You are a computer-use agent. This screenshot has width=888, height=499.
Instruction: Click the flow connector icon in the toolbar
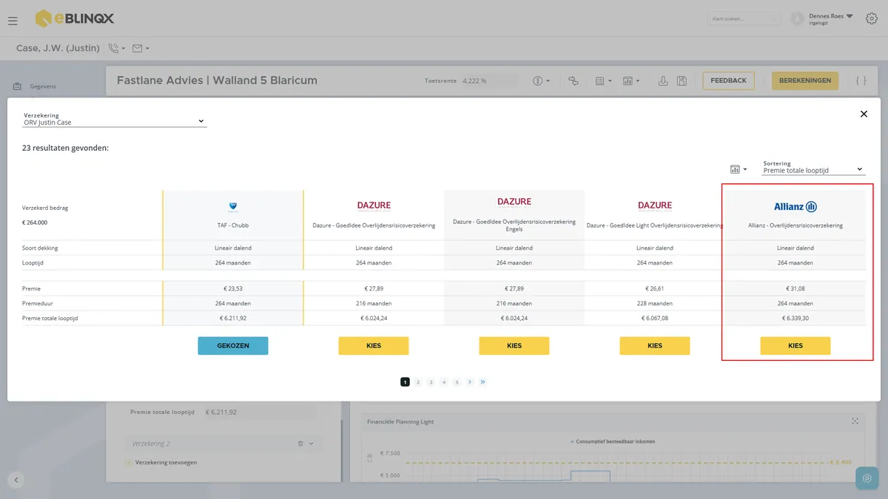573,81
